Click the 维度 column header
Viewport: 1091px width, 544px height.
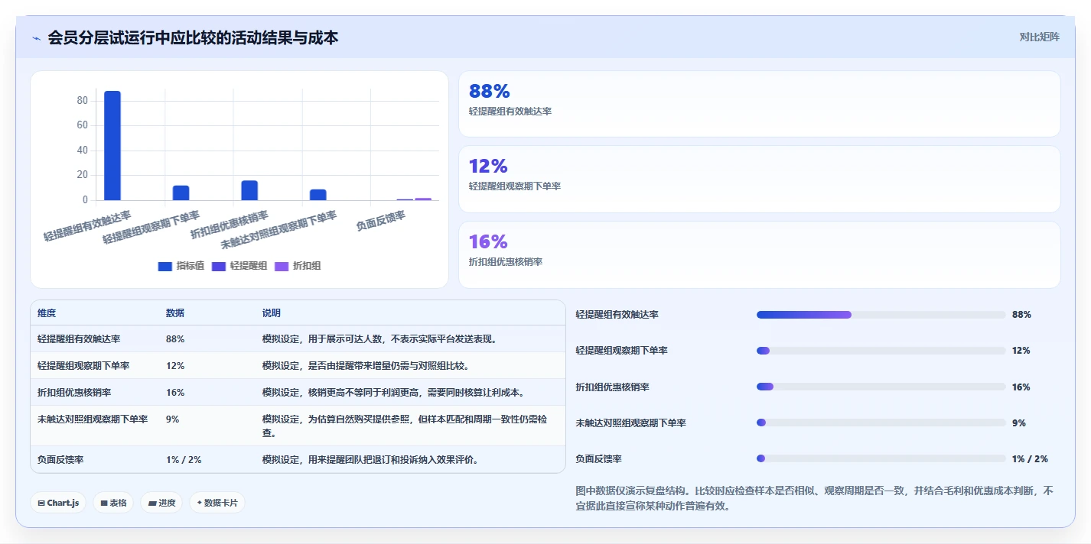tap(47, 313)
